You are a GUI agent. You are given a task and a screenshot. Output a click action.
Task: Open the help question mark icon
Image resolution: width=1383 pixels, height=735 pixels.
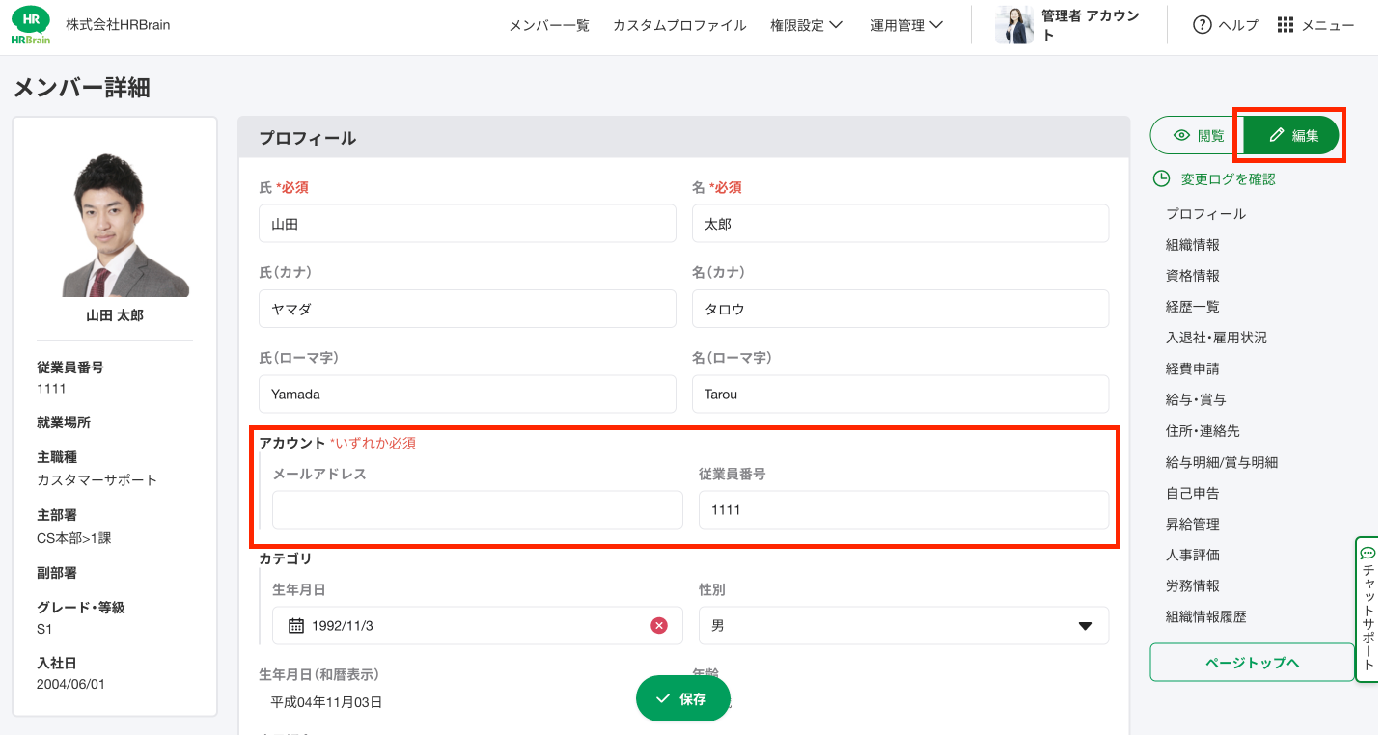click(x=1202, y=25)
